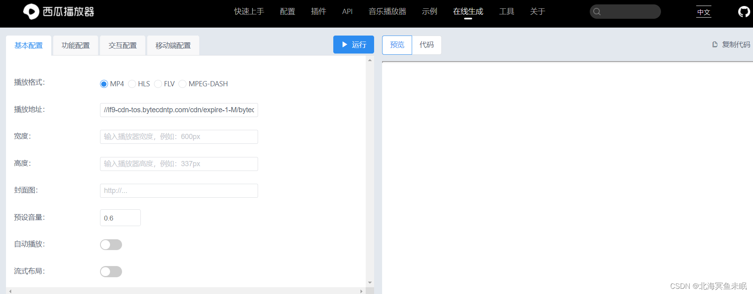
Task: Click the 复制代码 copy icon
Action: pos(715,45)
